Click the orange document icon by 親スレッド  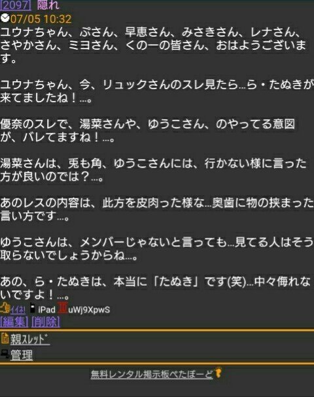coord(5,339)
